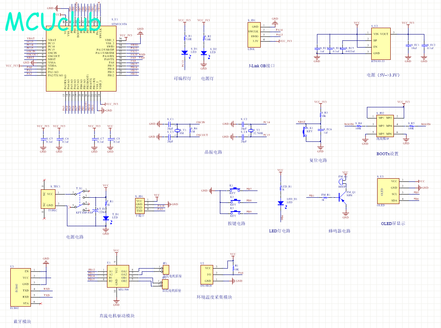Screen dimensions: 441x328
Task: Click the FM_Q1 NPN transistor
Action: [x=343, y=197]
